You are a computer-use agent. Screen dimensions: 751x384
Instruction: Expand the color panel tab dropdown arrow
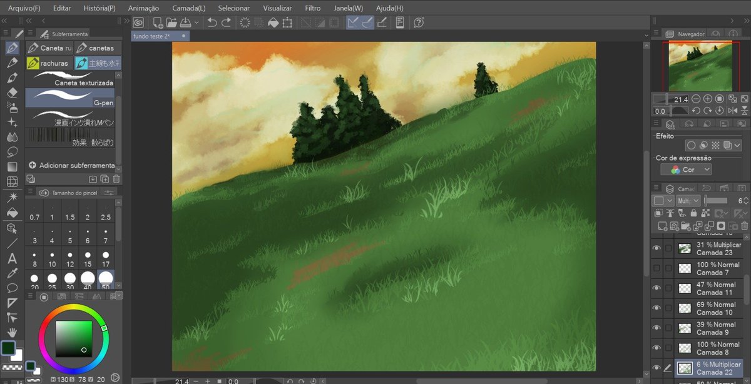pos(118,296)
